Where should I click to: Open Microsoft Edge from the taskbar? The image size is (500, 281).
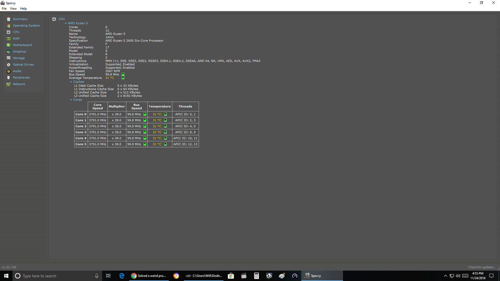coord(121,276)
